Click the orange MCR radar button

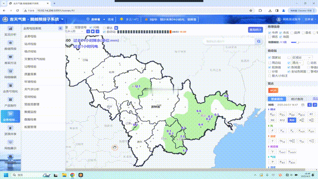click(x=273, y=90)
